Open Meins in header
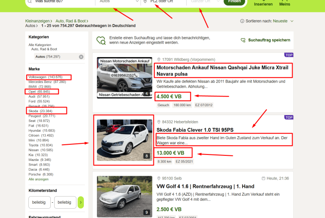This screenshot has height=218, width=325. 284,3
